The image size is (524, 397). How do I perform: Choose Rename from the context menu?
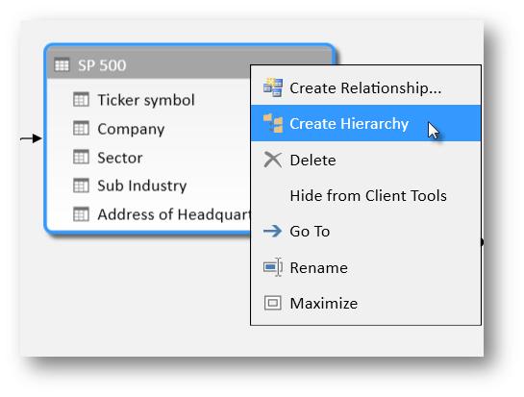click(365, 267)
